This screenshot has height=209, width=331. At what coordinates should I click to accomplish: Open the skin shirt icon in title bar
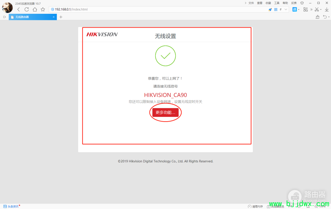(x=302, y=3)
